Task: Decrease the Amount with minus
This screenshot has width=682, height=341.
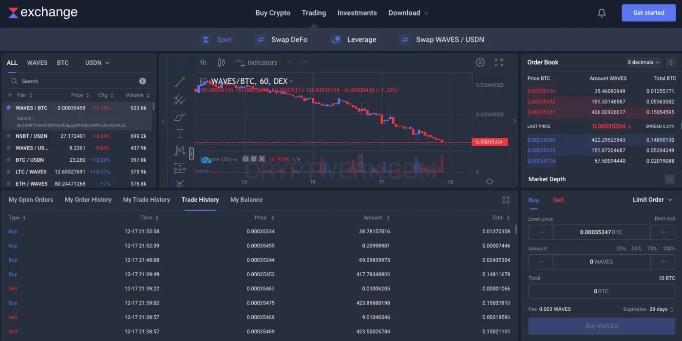Action: (x=541, y=262)
